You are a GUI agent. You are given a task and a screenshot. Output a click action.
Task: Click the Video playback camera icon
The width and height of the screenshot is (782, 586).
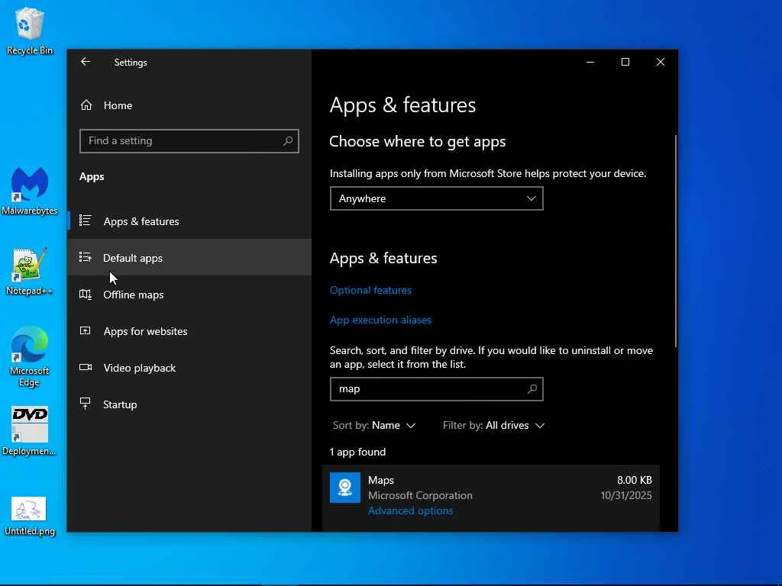[x=86, y=367]
